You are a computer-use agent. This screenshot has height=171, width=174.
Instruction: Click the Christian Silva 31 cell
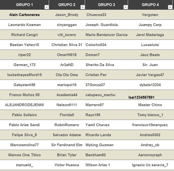[x=67, y=45]
